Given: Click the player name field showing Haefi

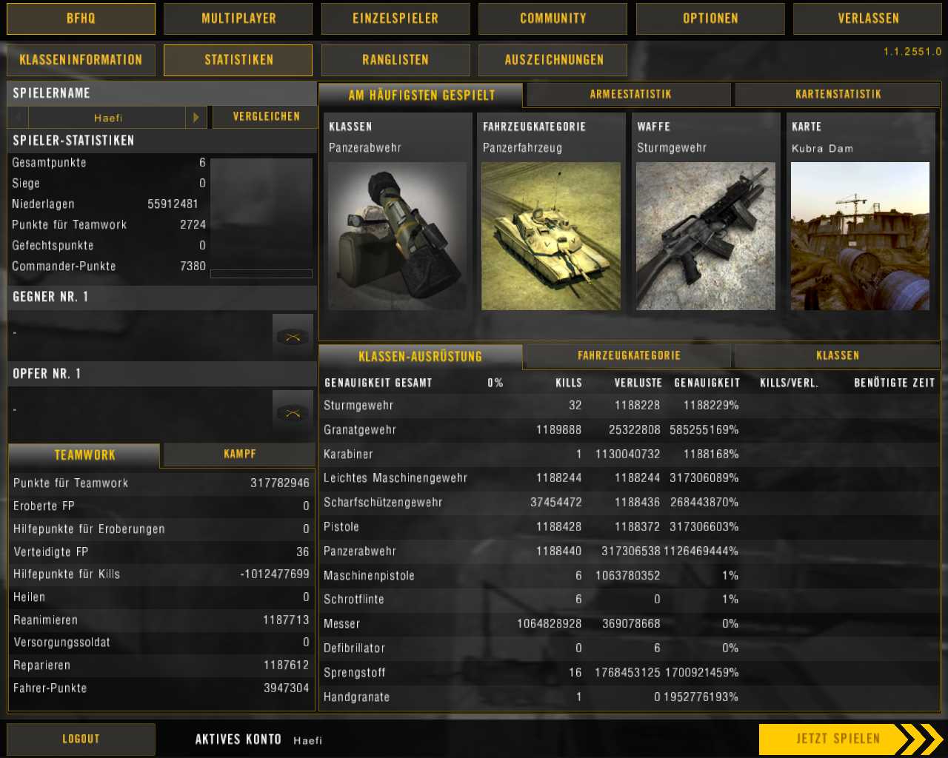Looking at the screenshot, I should pyautogui.click(x=108, y=118).
